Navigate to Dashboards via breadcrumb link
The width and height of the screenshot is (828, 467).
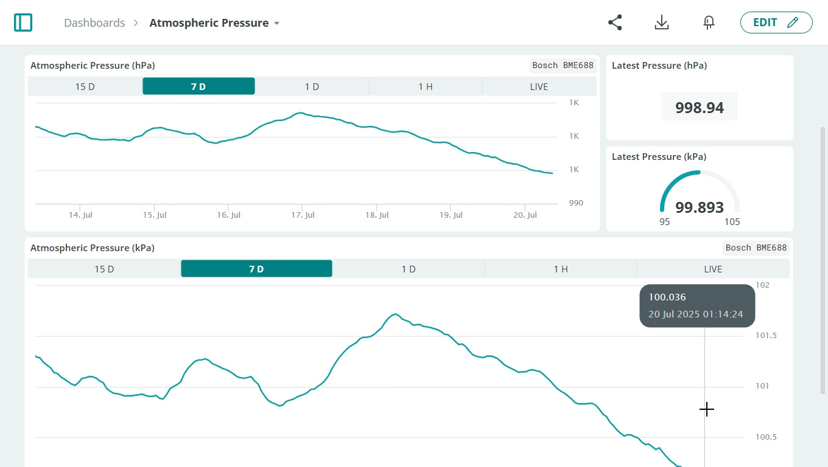coord(94,22)
